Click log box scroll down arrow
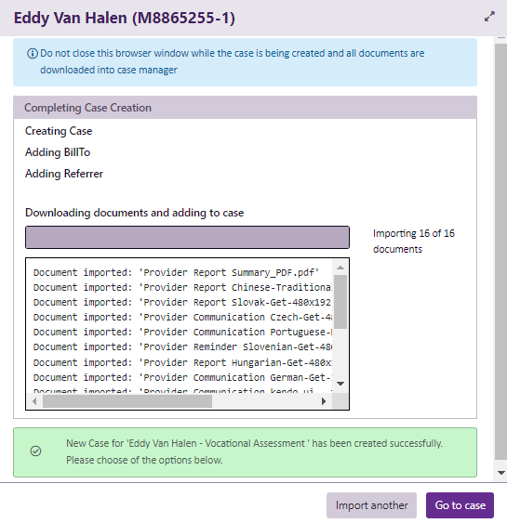The width and height of the screenshot is (507, 523). click(340, 384)
